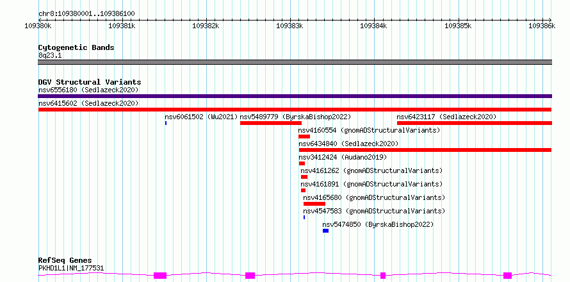Click the 109381k ruler tick label
Image resolution: width=570 pixels, height=282 pixels.
click(x=122, y=26)
